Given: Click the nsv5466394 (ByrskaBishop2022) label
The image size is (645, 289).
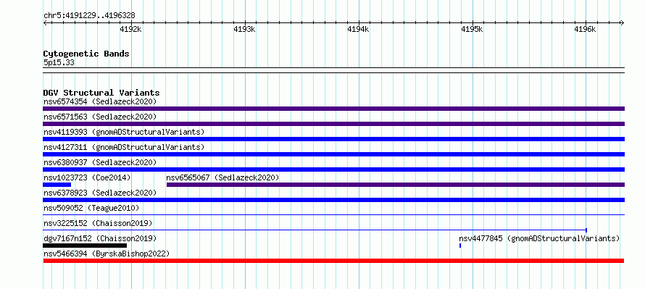Looking at the screenshot, I should (107, 254).
